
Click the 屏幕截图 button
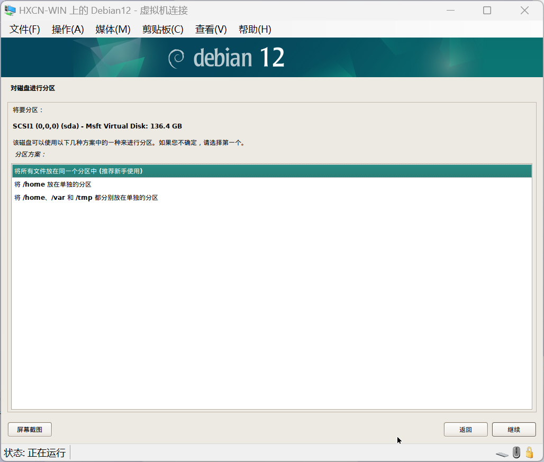click(30, 429)
